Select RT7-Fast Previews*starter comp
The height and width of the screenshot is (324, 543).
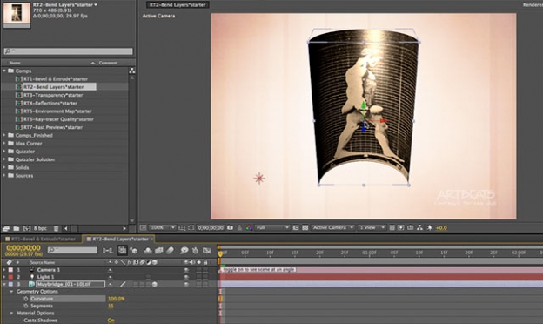pos(53,127)
